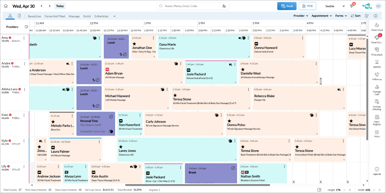Open Danielle West appointment options menu
The height and width of the screenshot is (193, 386).
316,64
